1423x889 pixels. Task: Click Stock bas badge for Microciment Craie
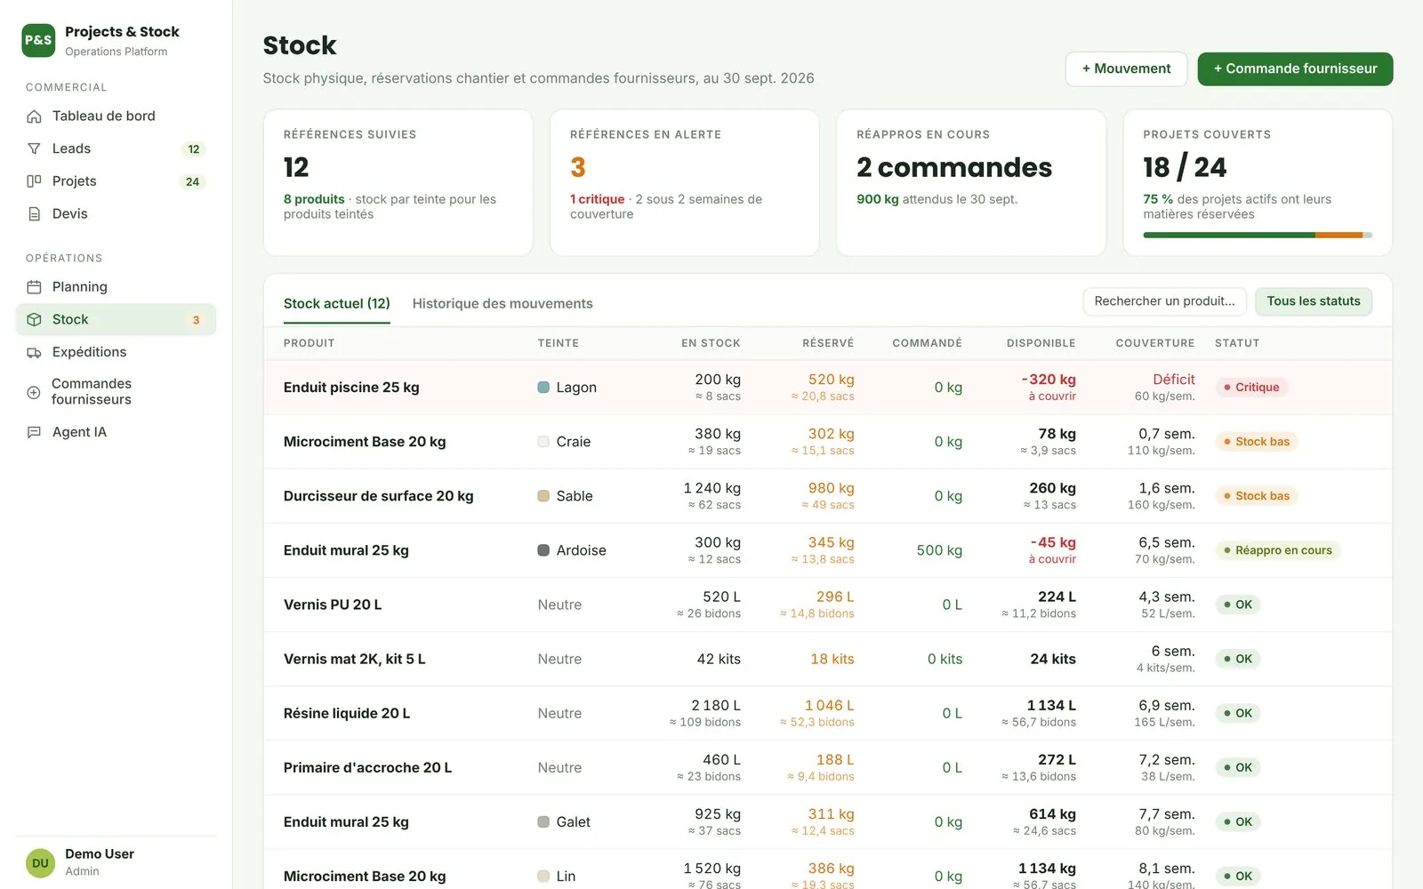coord(1256,442)
